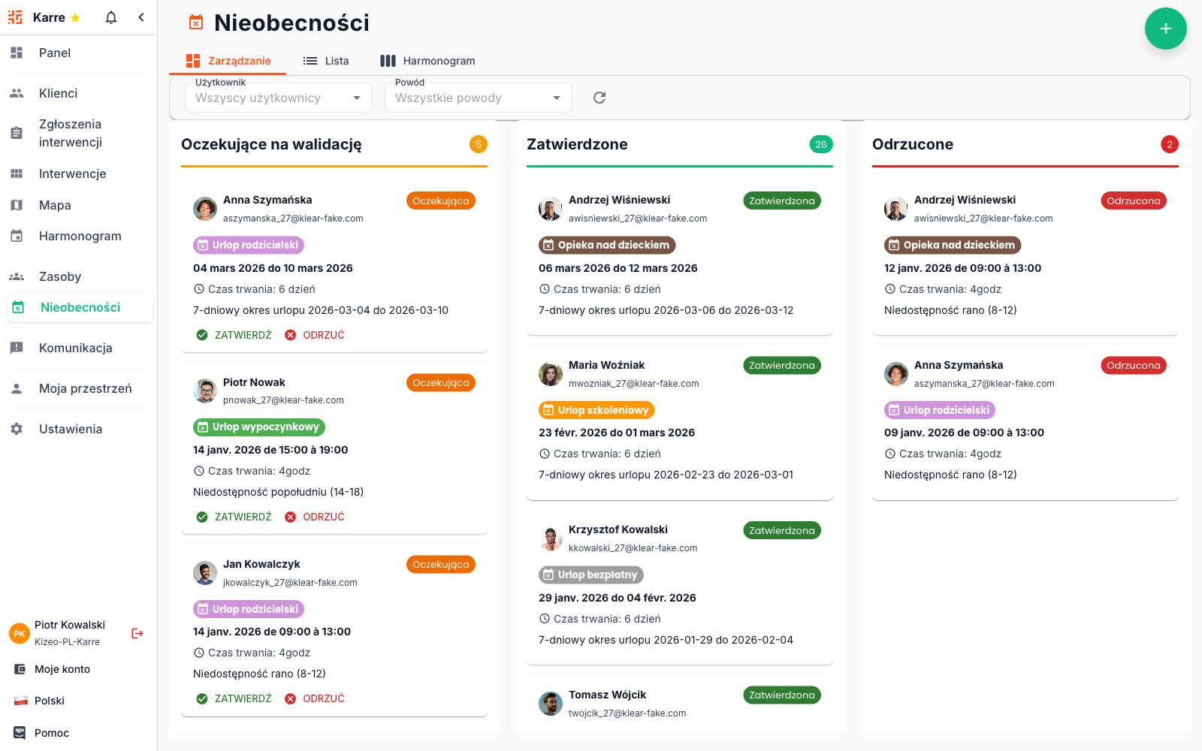Reject Piotr Nowak's absence request
This screenshot has height=751, width=1202.
315,517
